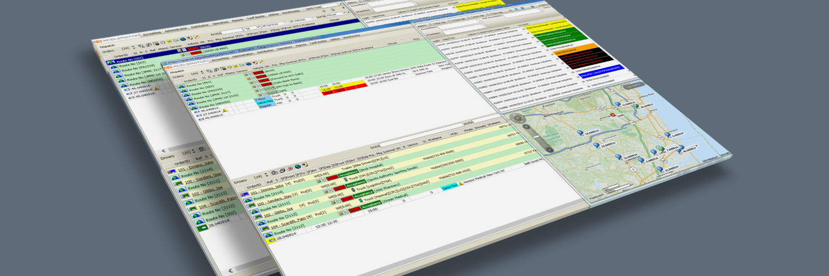Open the *All dropdown in back window
829x276 pixels.
(252, 28)
